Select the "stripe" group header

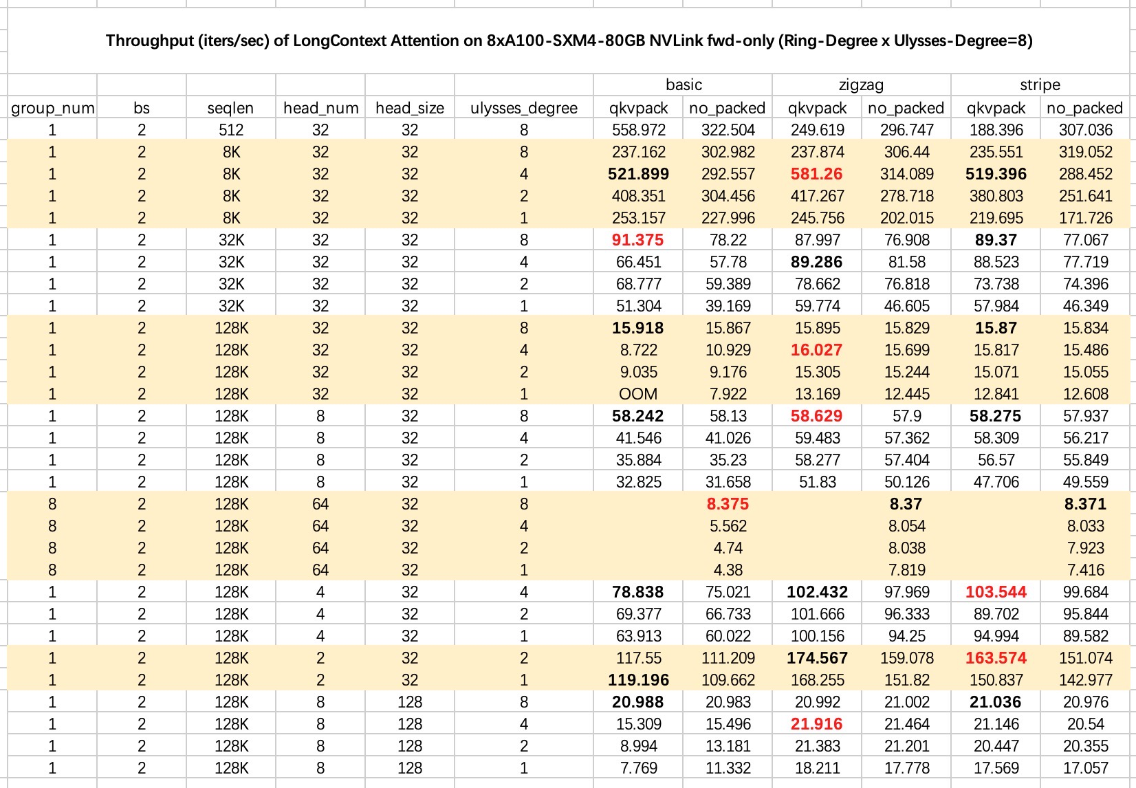tap(1040, 85)
